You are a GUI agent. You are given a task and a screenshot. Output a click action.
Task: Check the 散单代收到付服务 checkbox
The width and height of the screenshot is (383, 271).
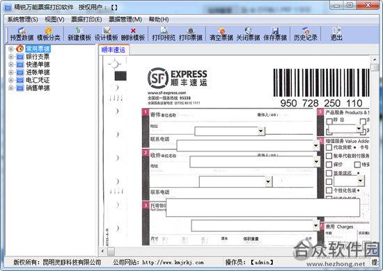[329, 156]
